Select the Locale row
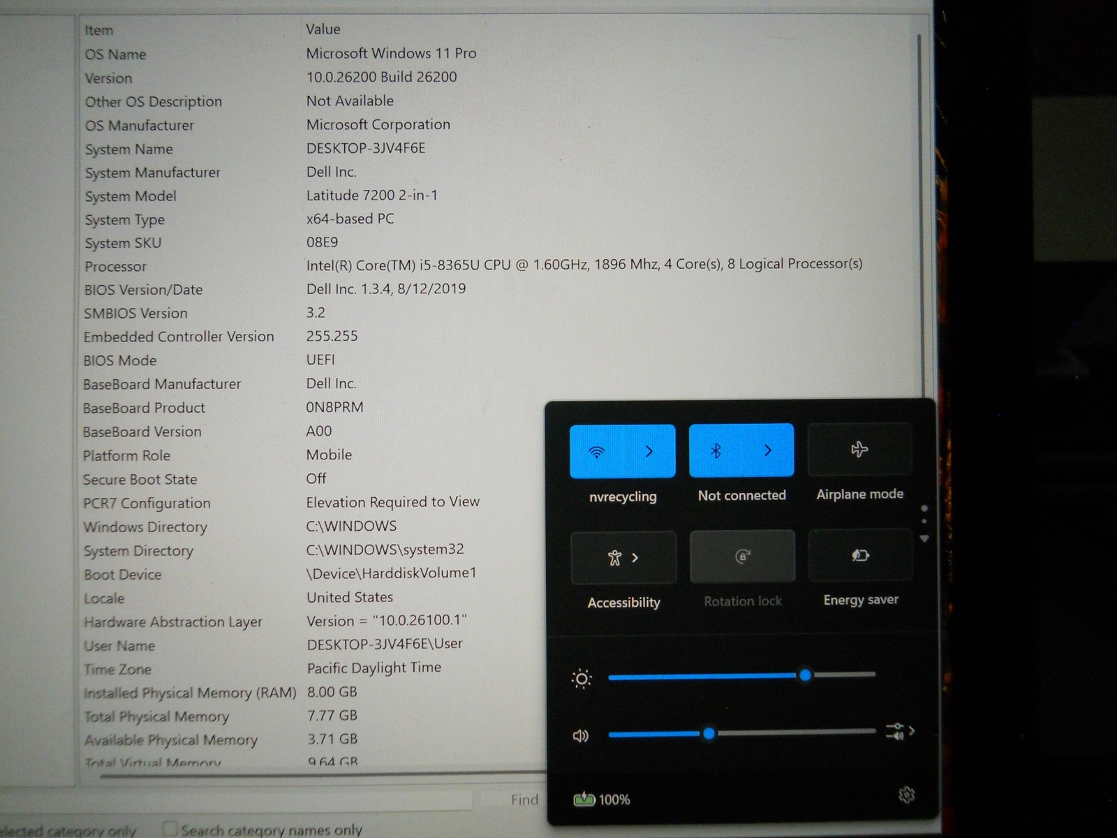Screen dimensions: 1117x838 pyautogui.click(x=104, y=598)
